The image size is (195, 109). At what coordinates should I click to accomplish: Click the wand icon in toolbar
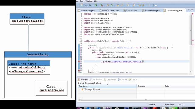coord(86,5)
